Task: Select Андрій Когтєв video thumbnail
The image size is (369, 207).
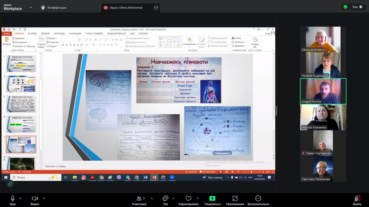Action: [x=323, y=91]
